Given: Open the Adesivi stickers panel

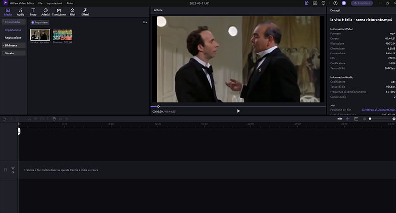Looking at the screenshot, I should click(x=45, y=12).
